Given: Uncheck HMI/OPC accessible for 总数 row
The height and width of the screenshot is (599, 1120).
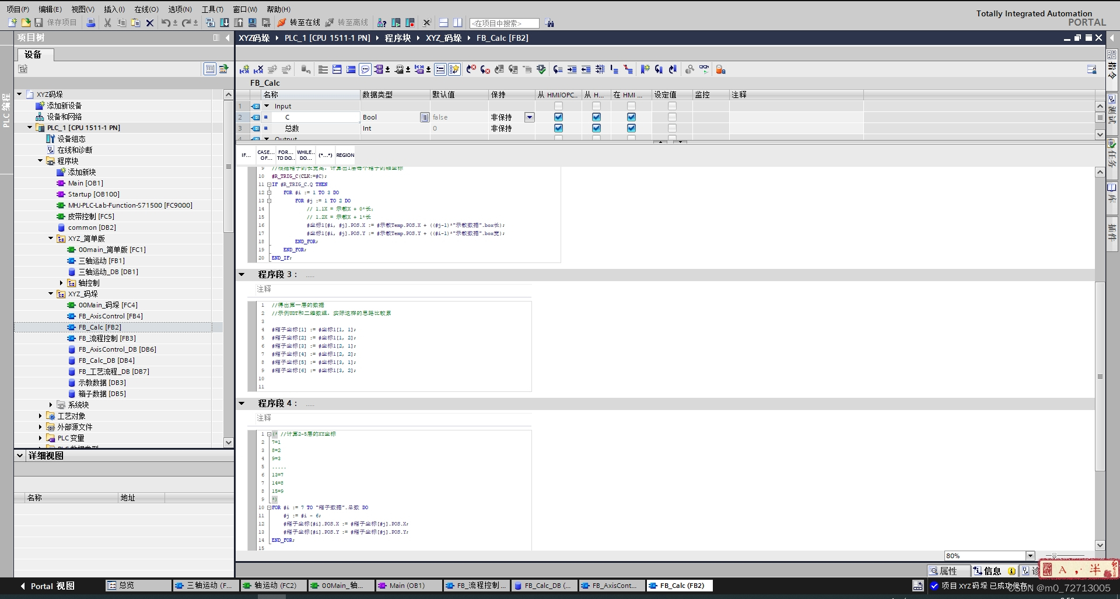Looking at the screenshot, I should [558, 128].
